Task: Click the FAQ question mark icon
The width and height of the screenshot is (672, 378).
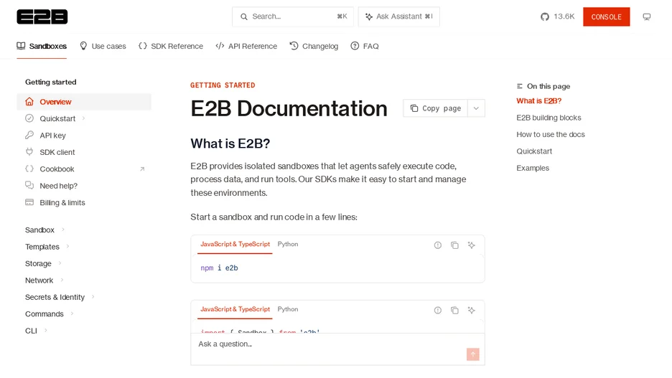Action: (355, 46)
